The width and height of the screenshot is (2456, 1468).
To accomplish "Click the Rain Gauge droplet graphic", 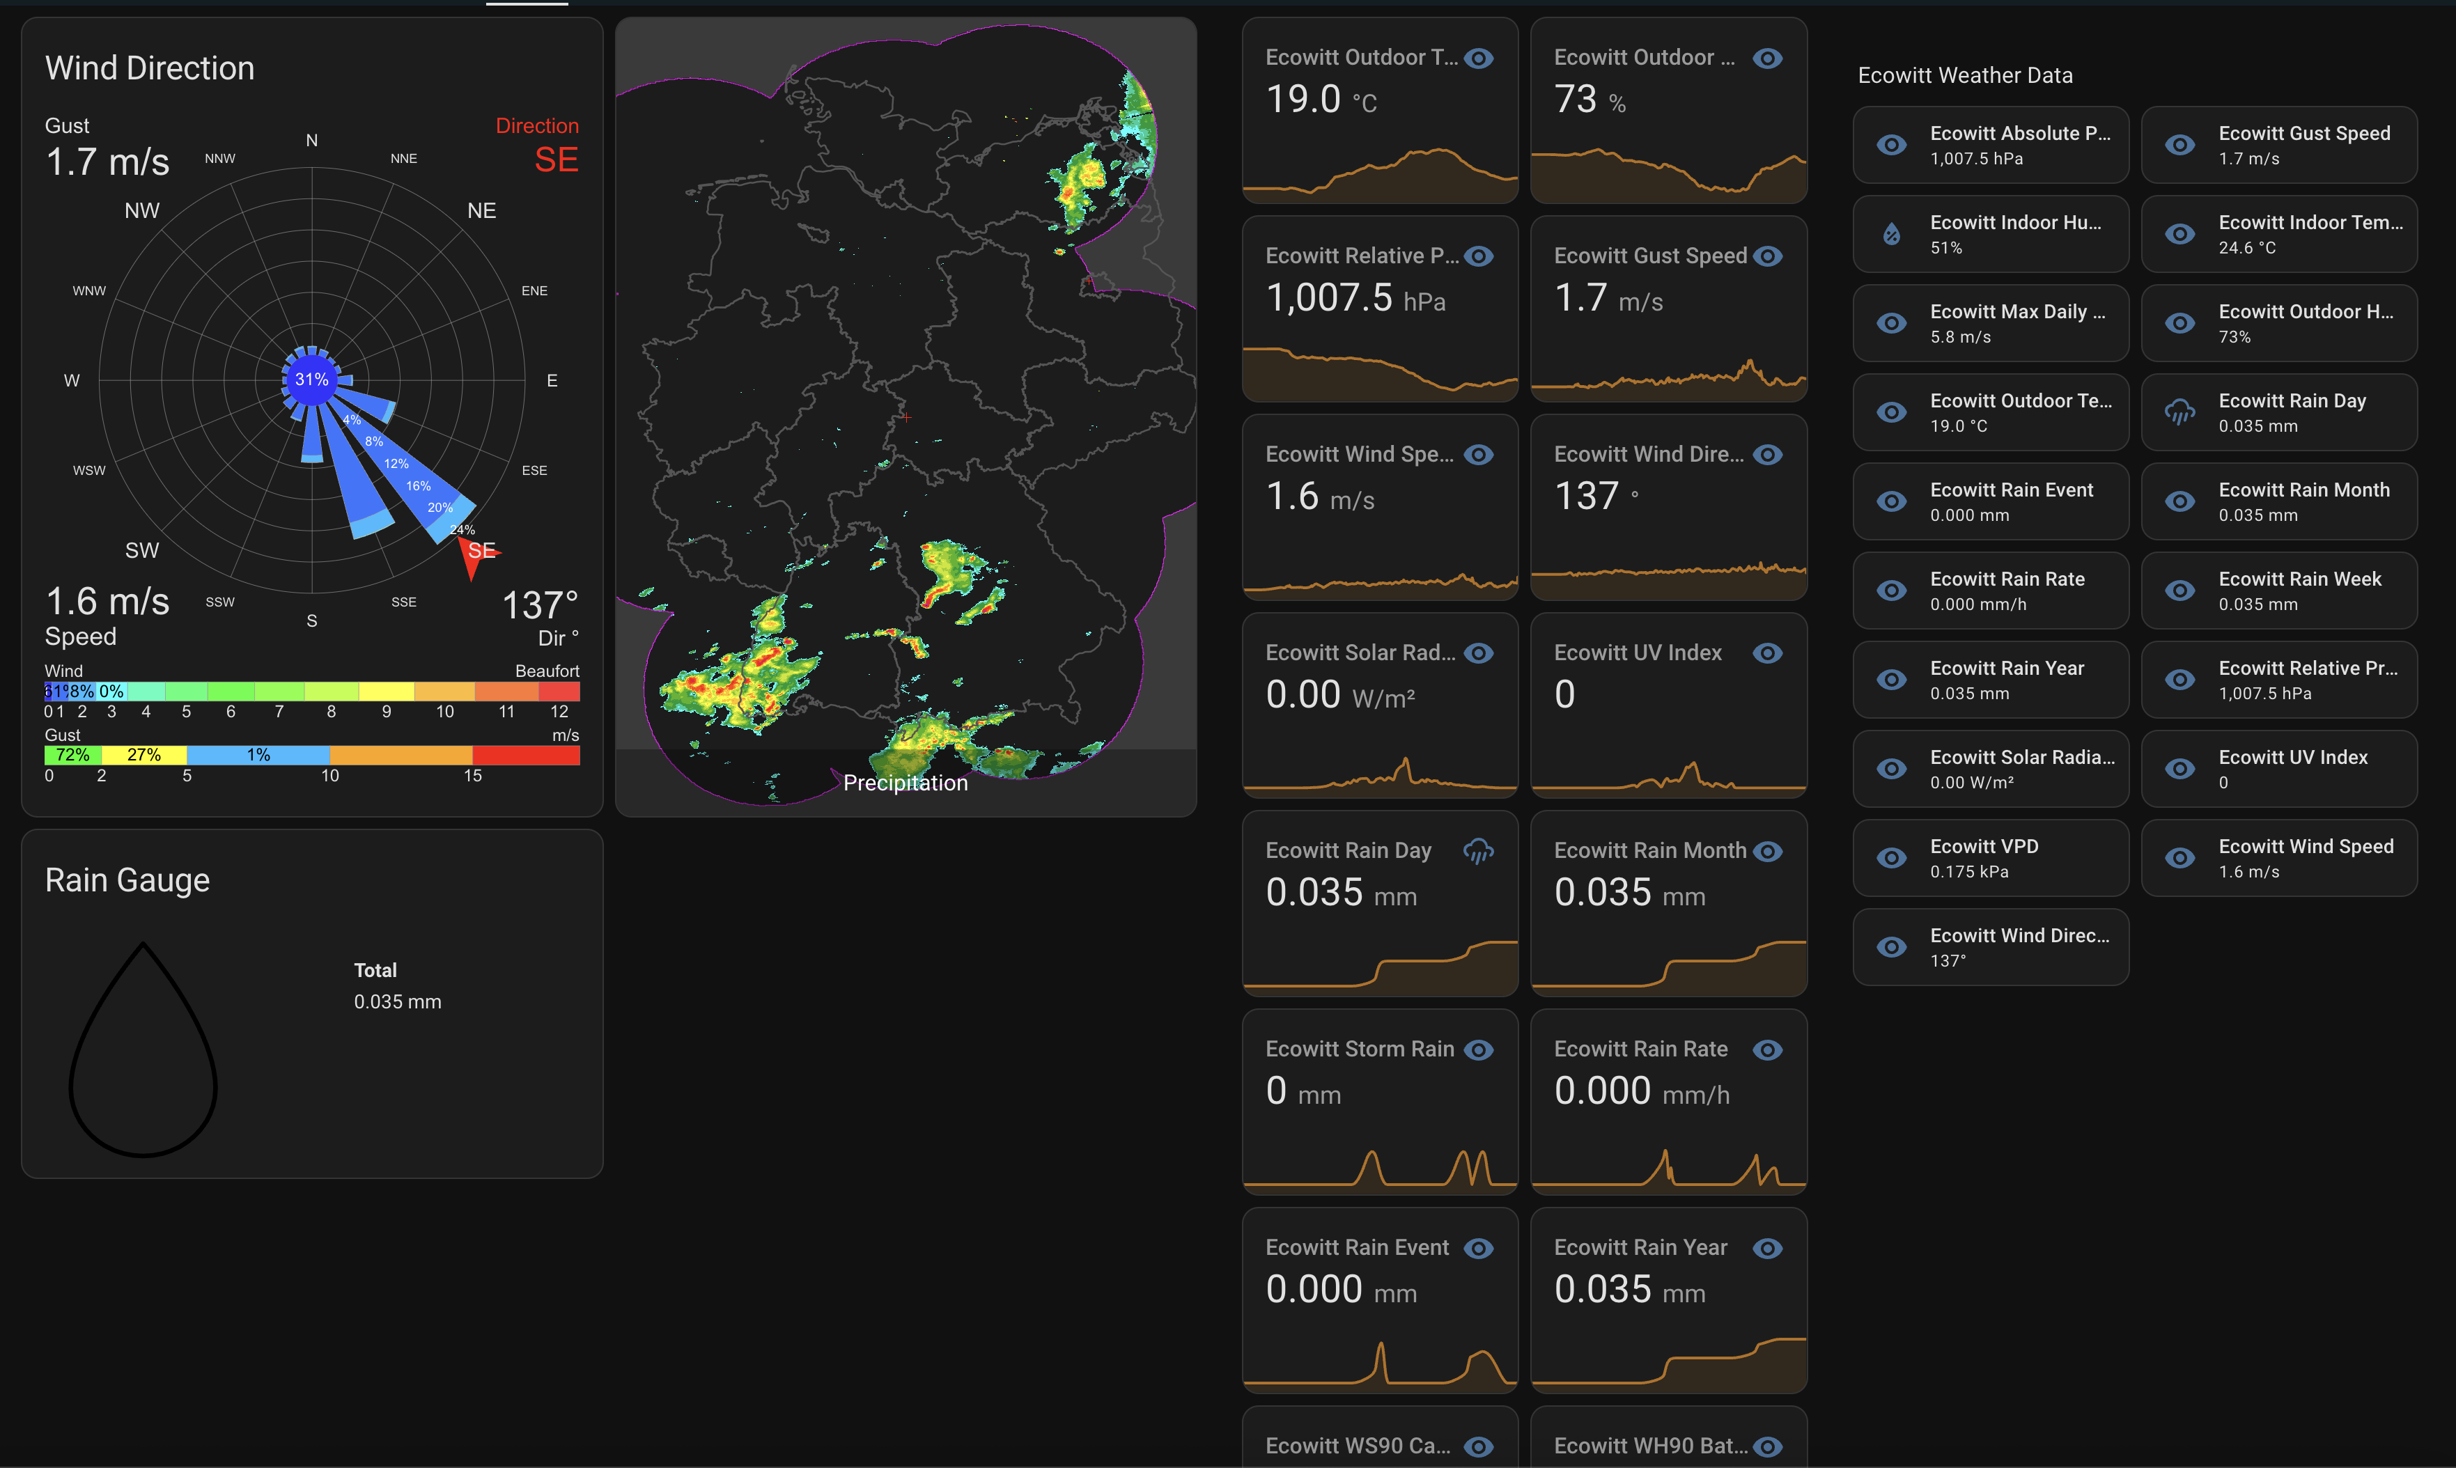I will tap(143, 1049).
